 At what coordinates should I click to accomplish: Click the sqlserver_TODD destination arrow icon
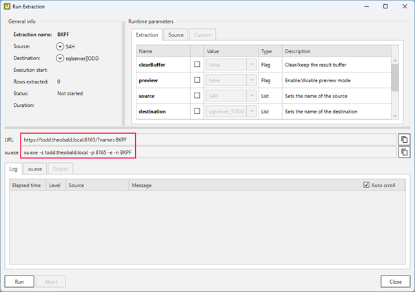(x=61, y=58)
